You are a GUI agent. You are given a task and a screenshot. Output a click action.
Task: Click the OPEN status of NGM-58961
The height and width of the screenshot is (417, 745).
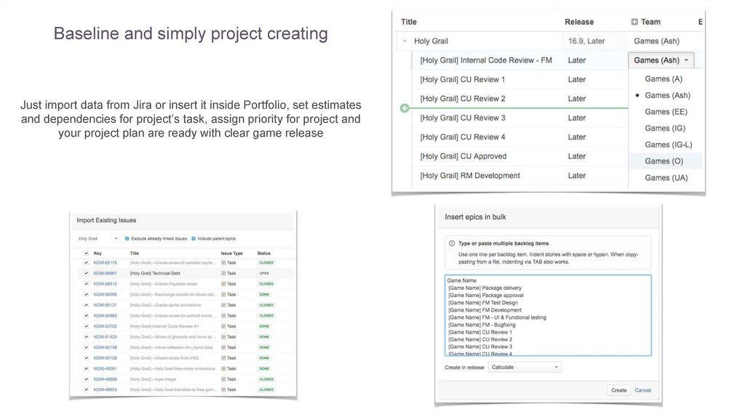point(264,273)
